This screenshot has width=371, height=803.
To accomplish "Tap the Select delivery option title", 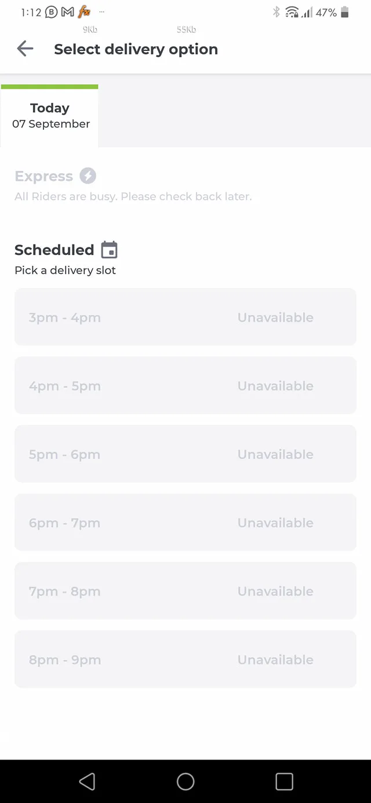I will 136,49.
